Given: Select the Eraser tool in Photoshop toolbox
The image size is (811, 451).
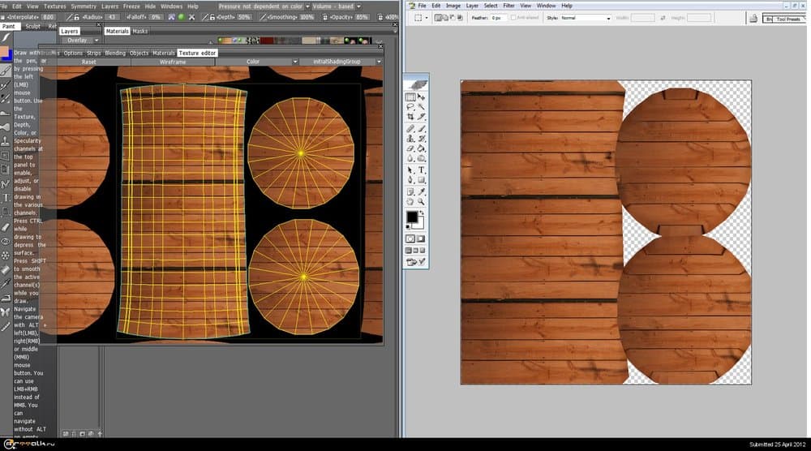Looking at the screenshot, I should [410, 149].
